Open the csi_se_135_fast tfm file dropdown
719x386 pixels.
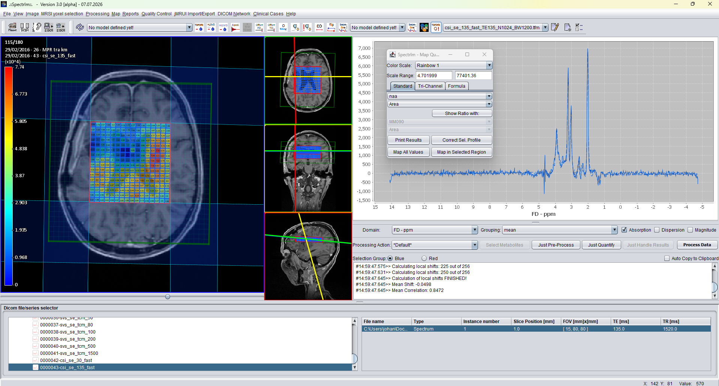tap(496, 27)
